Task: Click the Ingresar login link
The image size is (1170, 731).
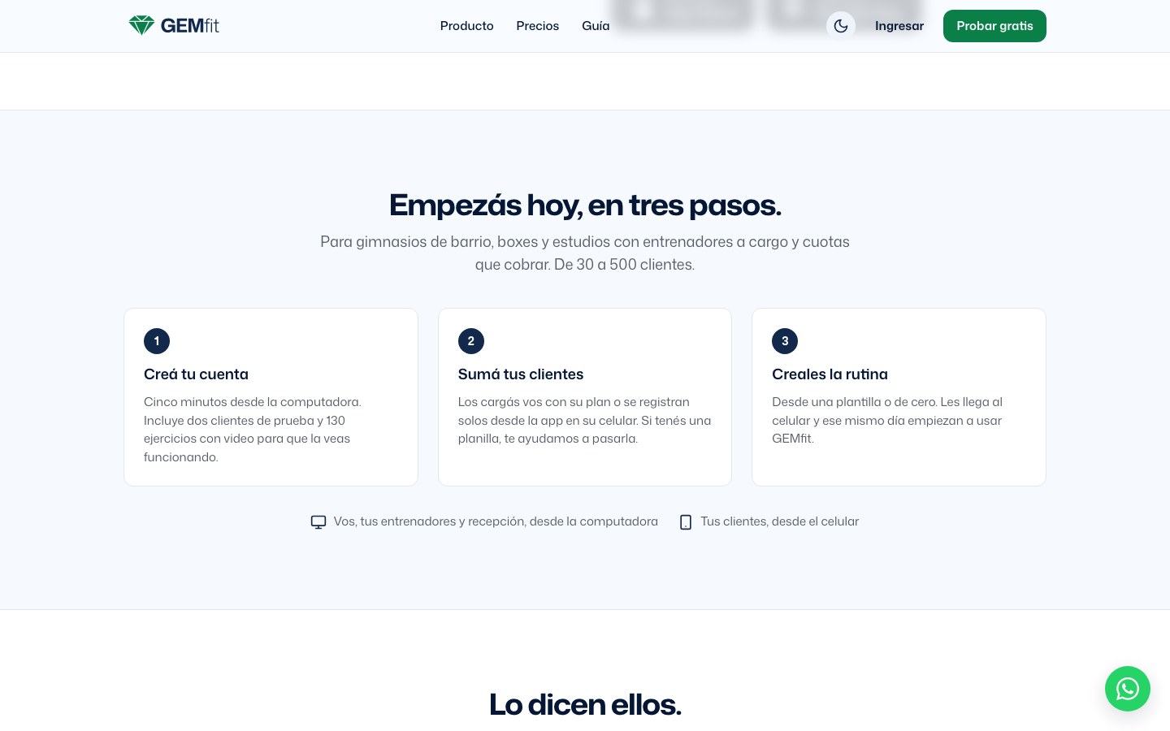Action: 899,26
